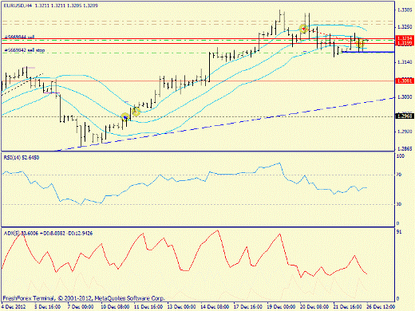Click the 19 Dec 00:00 time label
Screen dimensions: 415x311
click(x=281, y=307)
